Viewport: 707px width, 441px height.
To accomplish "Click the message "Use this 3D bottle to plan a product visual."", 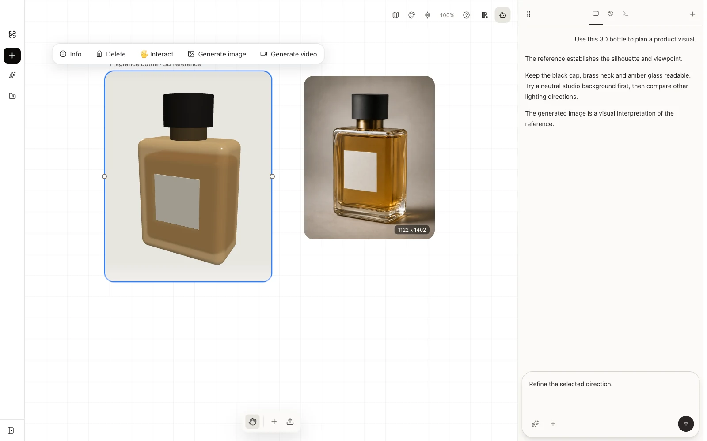I will tap(635, 39).
